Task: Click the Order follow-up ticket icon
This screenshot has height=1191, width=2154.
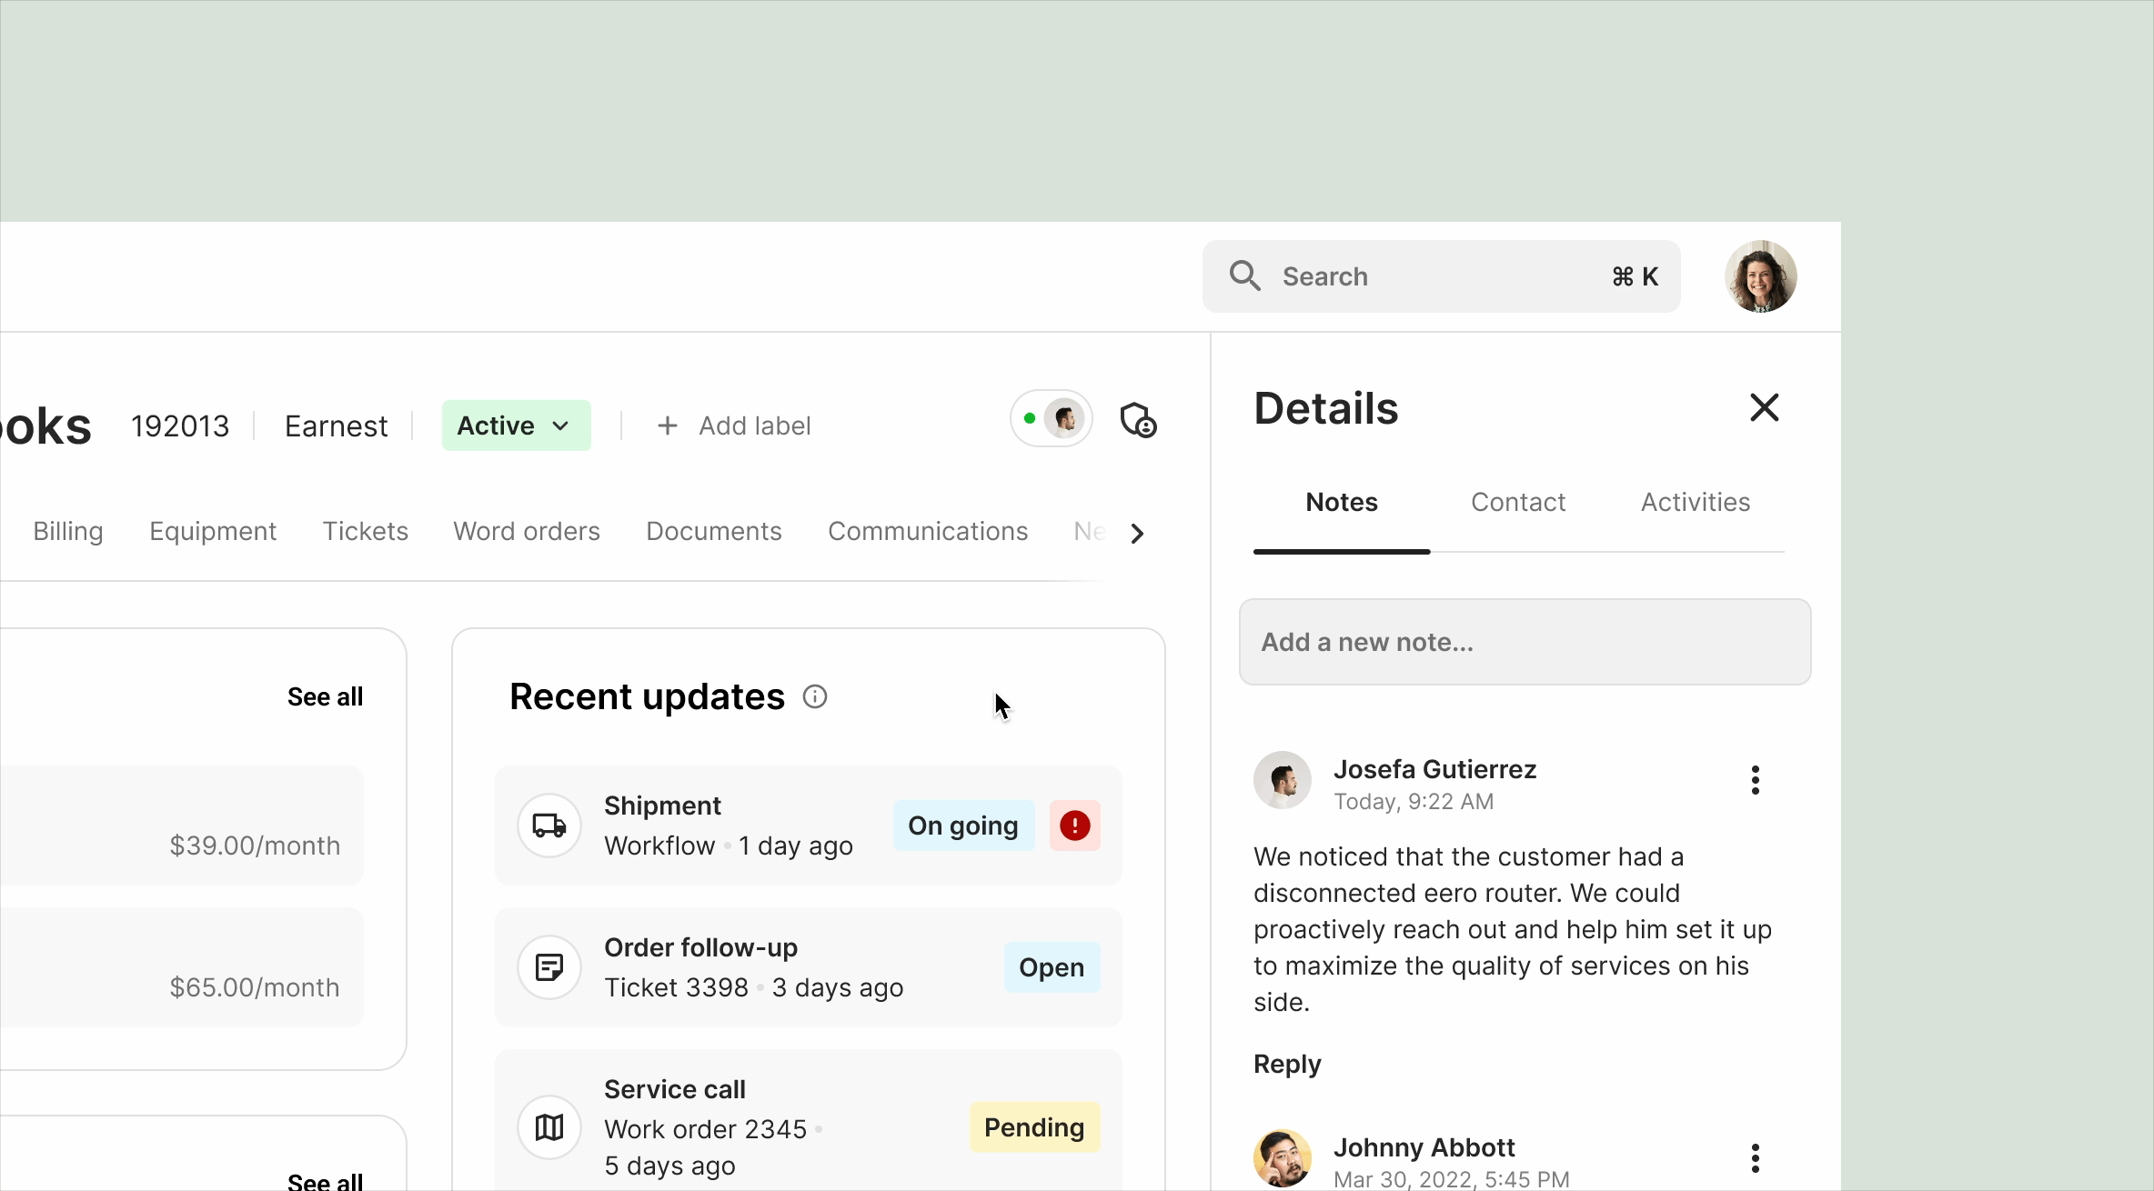Action: pos(549,967)
